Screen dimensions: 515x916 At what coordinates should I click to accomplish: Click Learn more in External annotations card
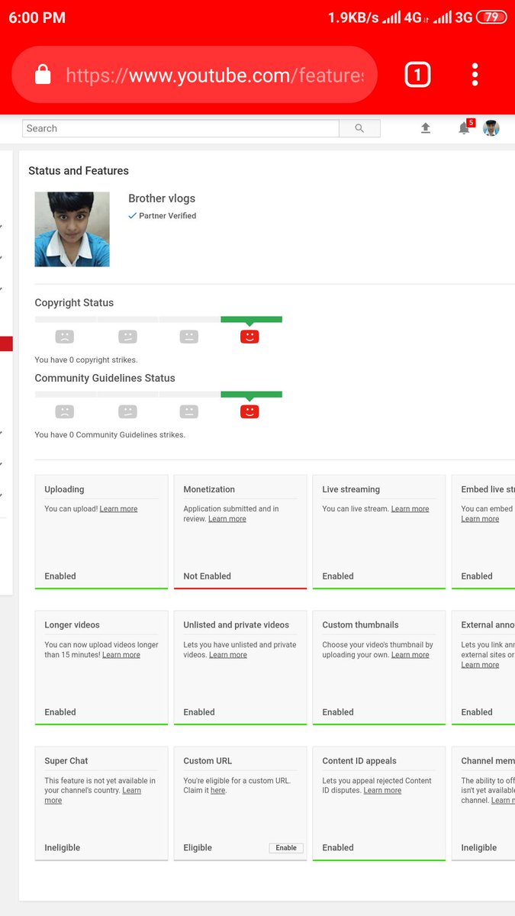[x=480, y=665]
